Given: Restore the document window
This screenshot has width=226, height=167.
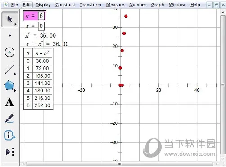Looking at the screenshot, I should pyautogui.click(x=216, y=5).
